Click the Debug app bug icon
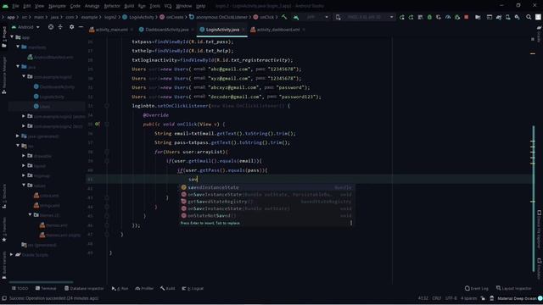The height and width of the screenshot is (305, 543). pos(429,17)
